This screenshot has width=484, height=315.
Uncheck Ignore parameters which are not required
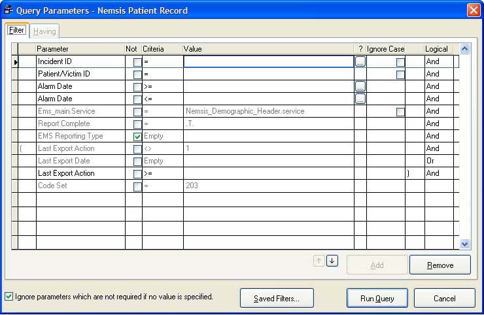(9, 297)
